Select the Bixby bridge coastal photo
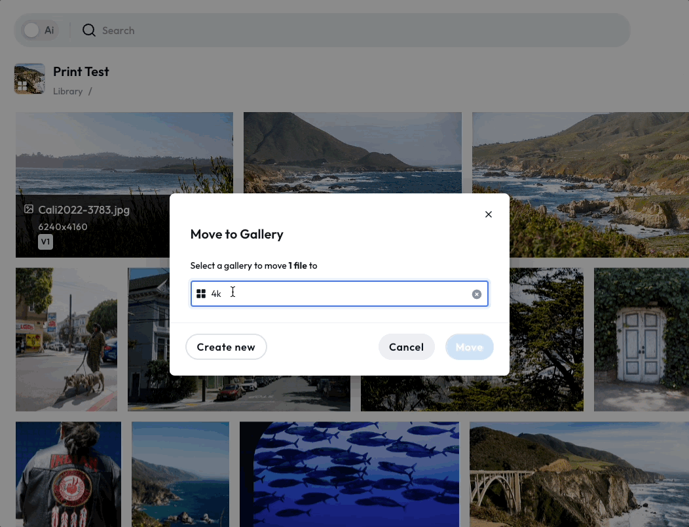 click(579, 474)
